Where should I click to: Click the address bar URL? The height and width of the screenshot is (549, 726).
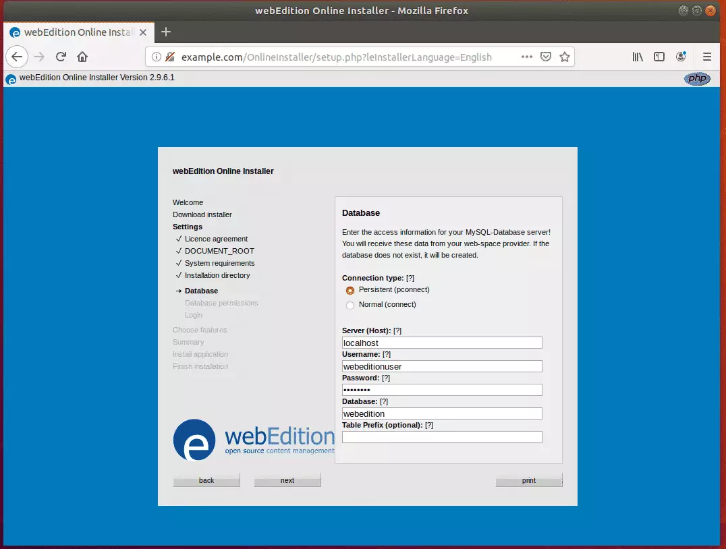(x=337, y=57)
